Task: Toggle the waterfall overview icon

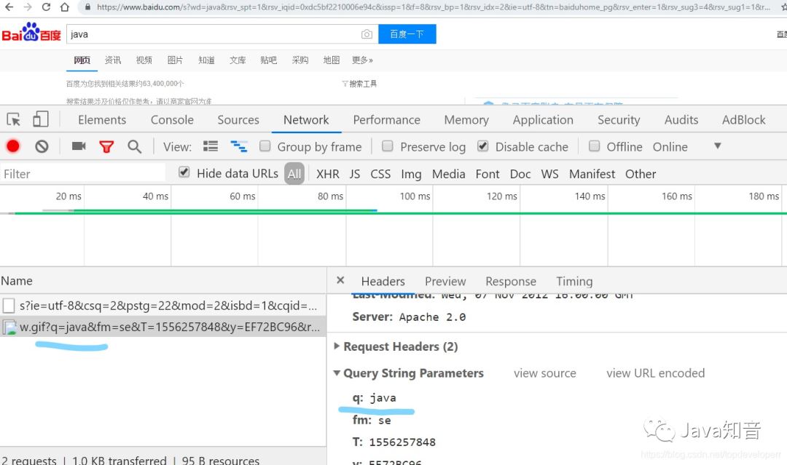Action: [238, 146]
